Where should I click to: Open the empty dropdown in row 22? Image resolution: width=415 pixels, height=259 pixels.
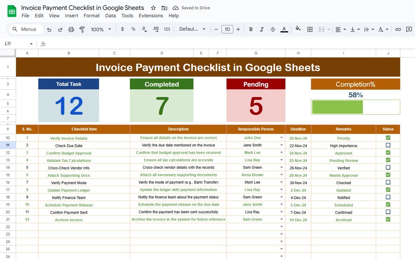point(281,227)
